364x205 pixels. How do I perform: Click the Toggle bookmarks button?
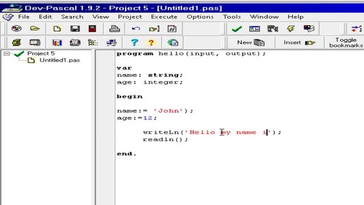click(346, 43)
